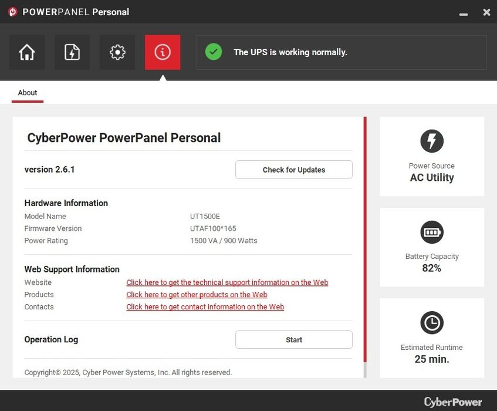The height and width of the screenshot is (411, 497).
Task: Click the 'Products' label
Action: pyautogui.click(x=39, y=295)
